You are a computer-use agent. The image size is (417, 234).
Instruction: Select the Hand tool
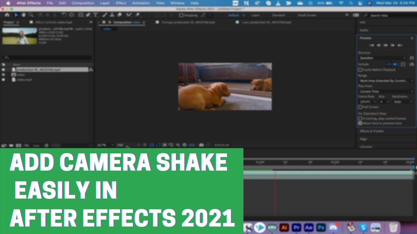(x=23, y=15)
